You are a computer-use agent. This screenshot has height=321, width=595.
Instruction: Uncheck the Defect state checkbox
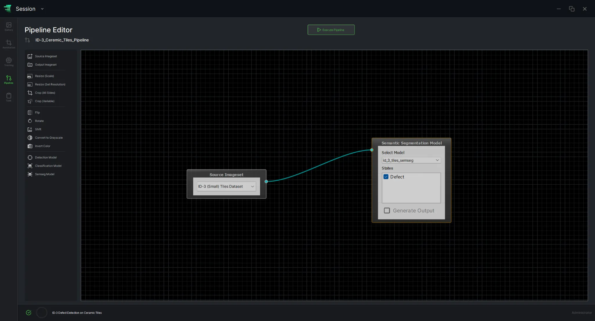tap(386, 177)
